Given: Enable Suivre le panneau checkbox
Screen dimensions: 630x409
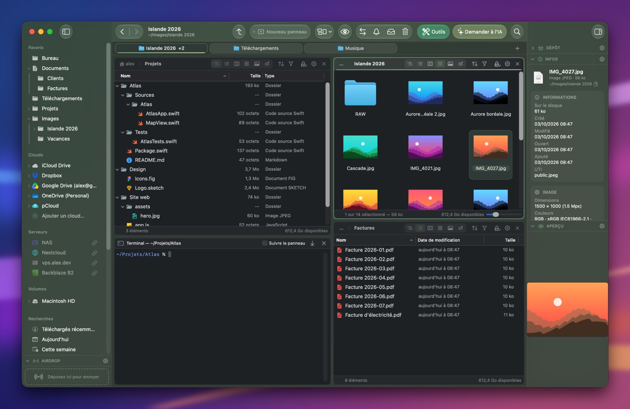Looking at the screenshot, I should [x=265, y=243].
